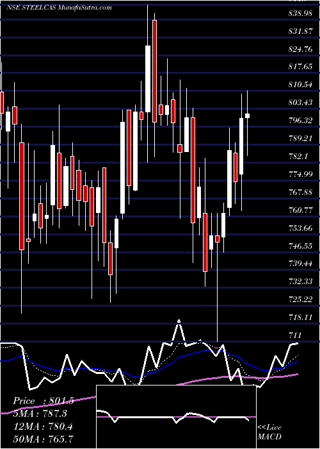Click the NSE STEELCAS MunafaSutra.com title text
Viewport: 320px width, 449px height.
(59, 8)
